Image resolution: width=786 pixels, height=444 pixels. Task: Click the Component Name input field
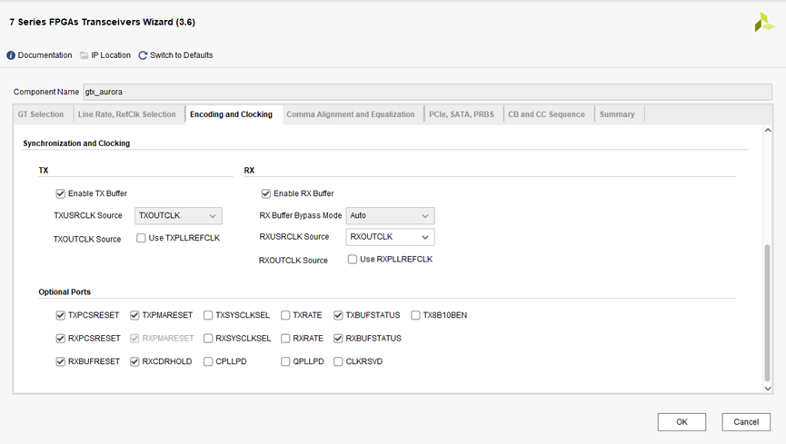pyautogui.click(x=427, y=92)
